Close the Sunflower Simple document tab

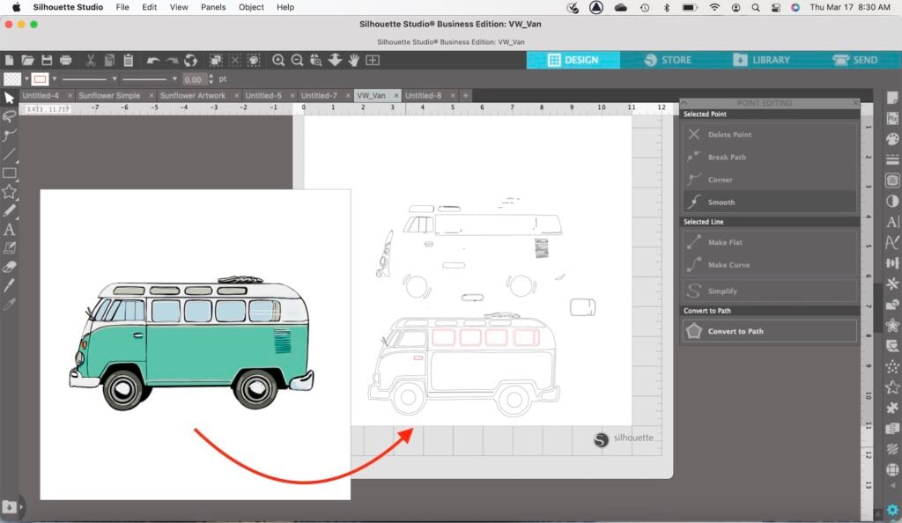tap(152, 95)
